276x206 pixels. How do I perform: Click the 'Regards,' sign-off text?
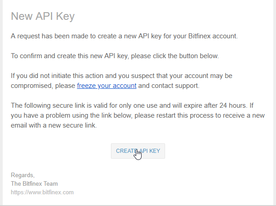tap(23, 175)
